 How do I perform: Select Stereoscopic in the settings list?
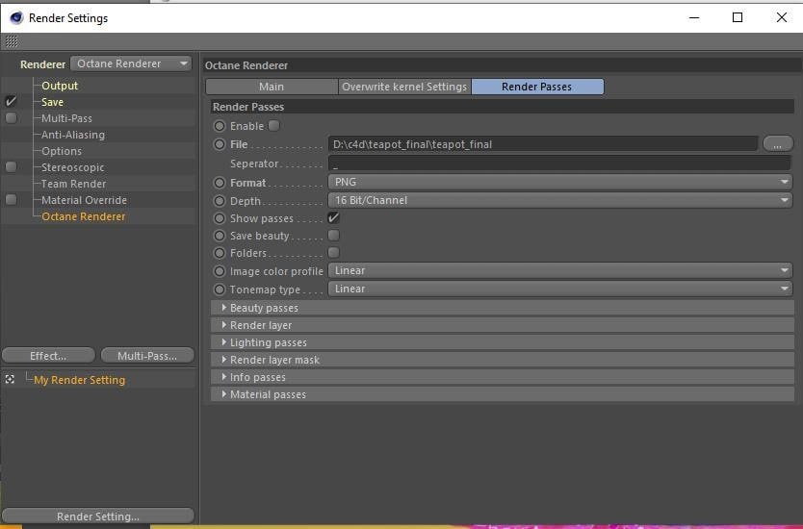[73, 167]
